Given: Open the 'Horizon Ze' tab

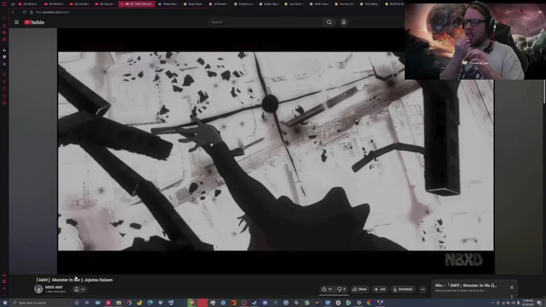Looking at the screenshot, I should click(344, 4).
